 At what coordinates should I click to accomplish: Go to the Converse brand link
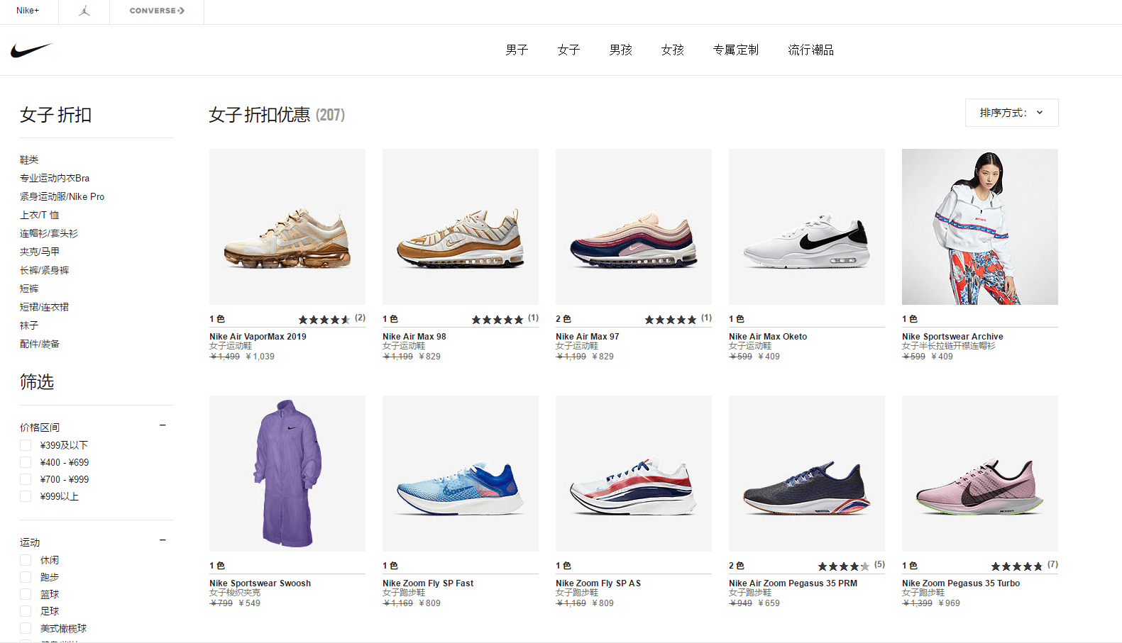click(157, 11)
